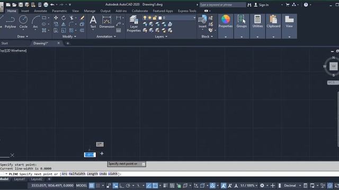The height and width of the screenshot is (190, 339).
Task: Toggle lineweight display in status bar
Action: click(165, 185)
